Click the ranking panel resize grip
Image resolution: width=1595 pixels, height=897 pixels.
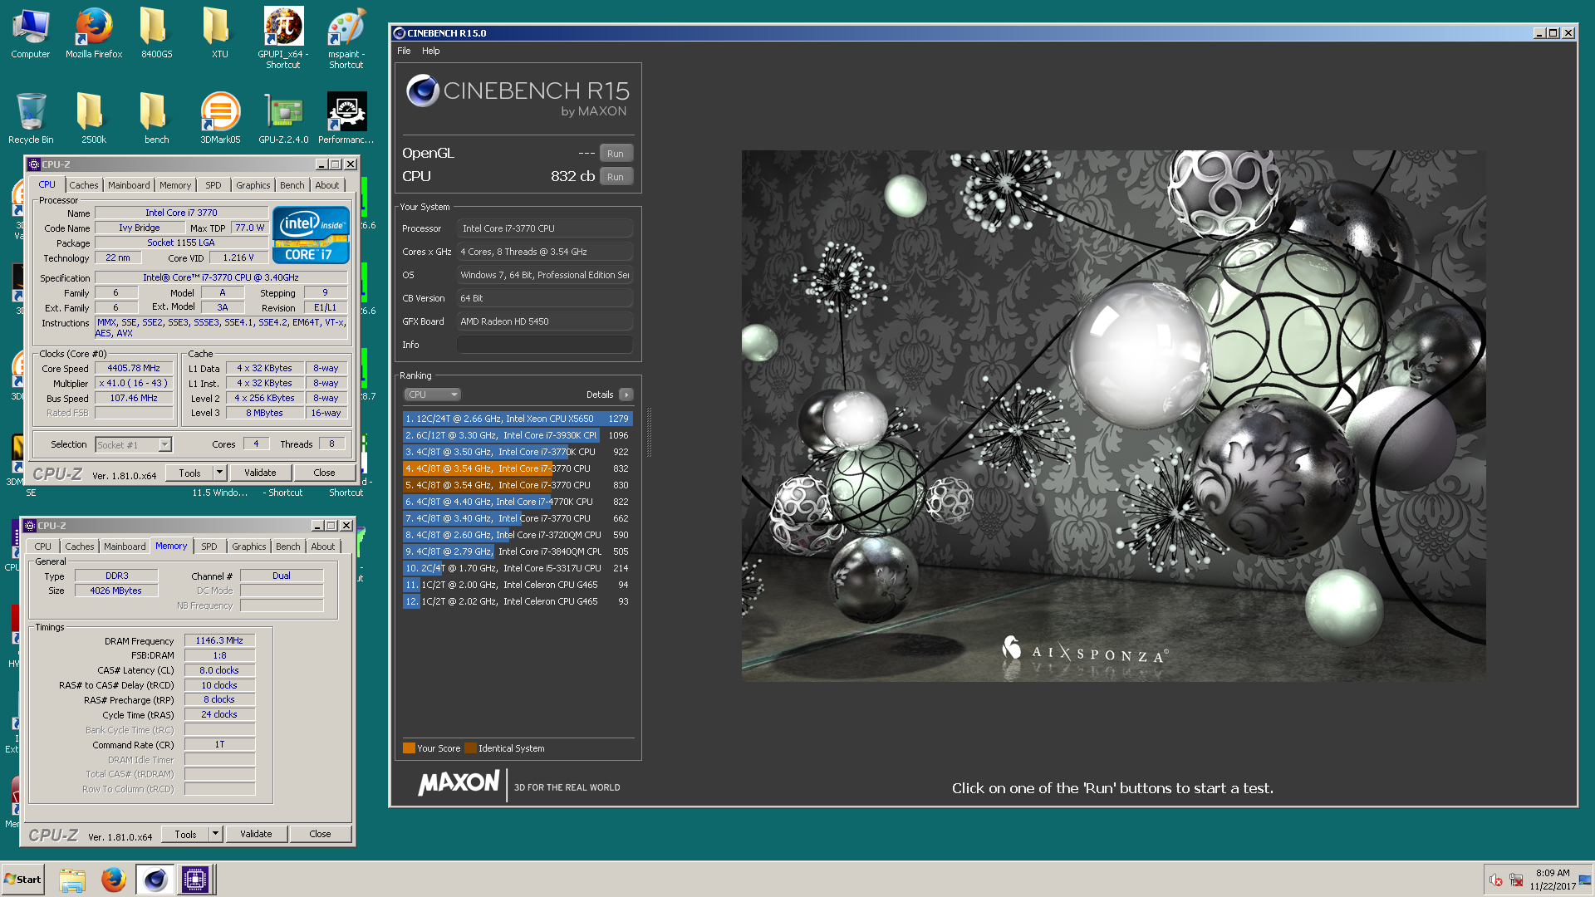click(649, 433)
